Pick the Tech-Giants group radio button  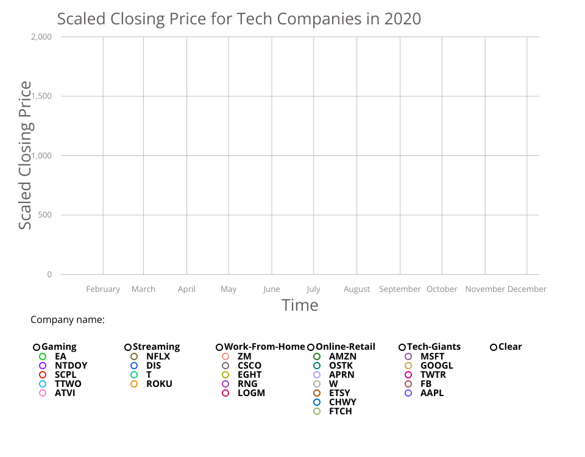point(402,347)
